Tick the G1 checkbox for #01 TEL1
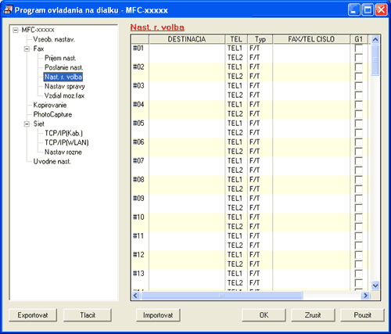 pos(359,48)
